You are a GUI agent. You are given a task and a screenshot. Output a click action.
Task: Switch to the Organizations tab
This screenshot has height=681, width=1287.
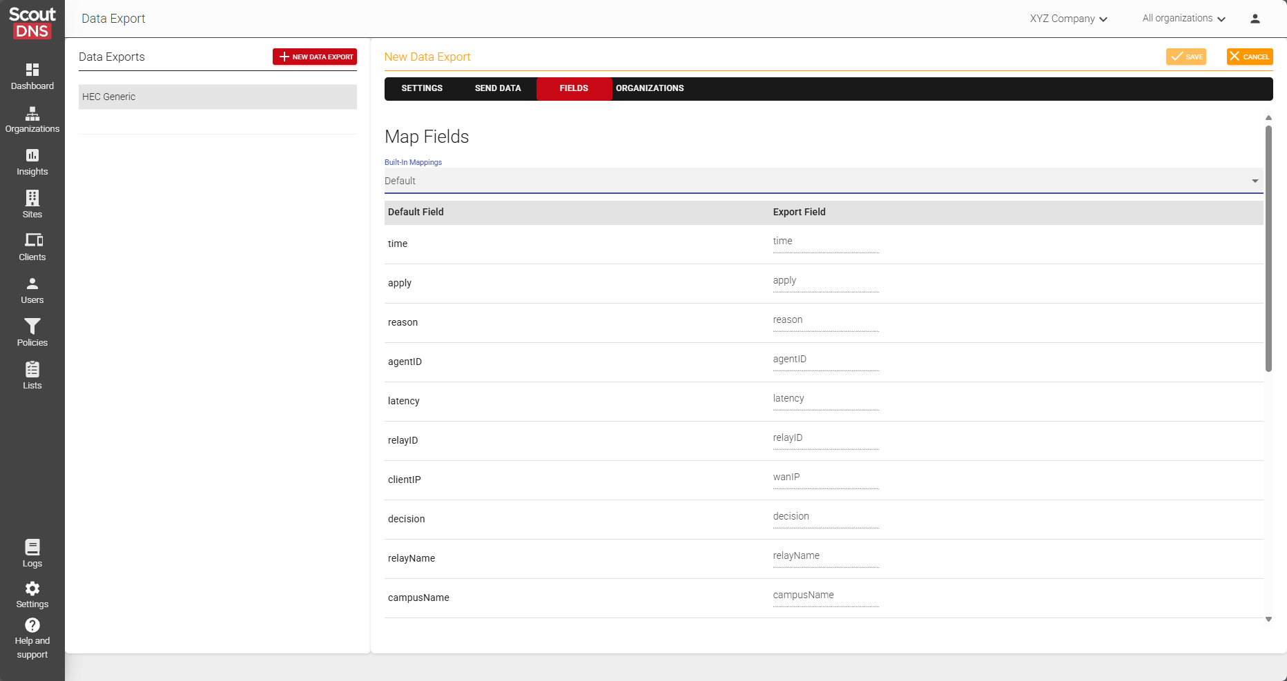coord(650,88)
